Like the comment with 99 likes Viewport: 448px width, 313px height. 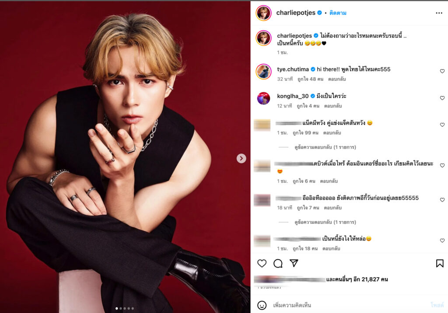442,125
